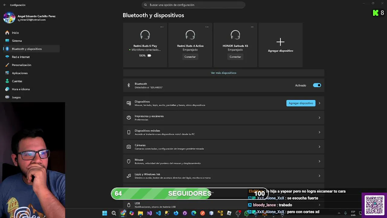Click the Redmi Buds 6 Play headphone icon

coord(145,35)
